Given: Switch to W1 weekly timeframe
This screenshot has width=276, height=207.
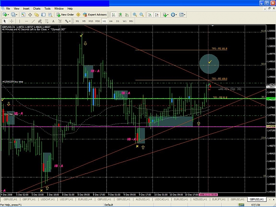Looking at the screenshot, I should tap(125, 21).
